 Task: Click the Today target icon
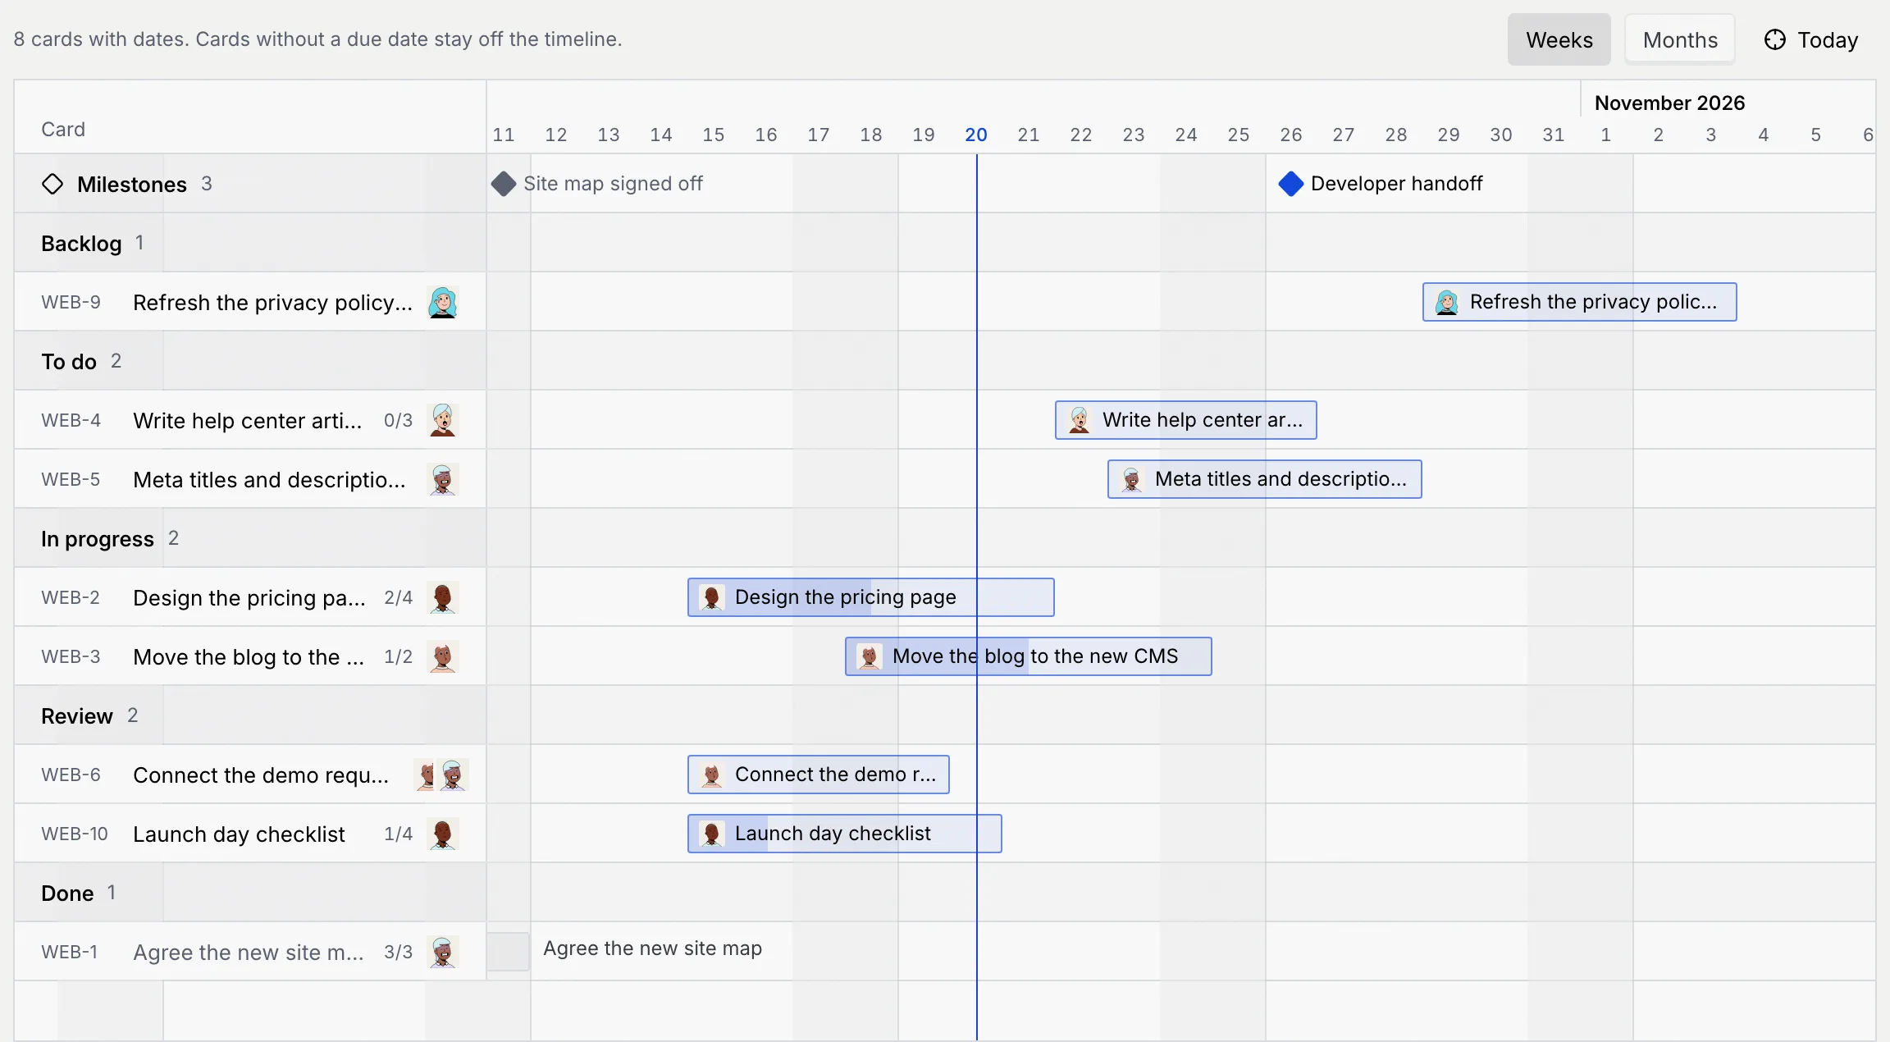coord(1775,39)
